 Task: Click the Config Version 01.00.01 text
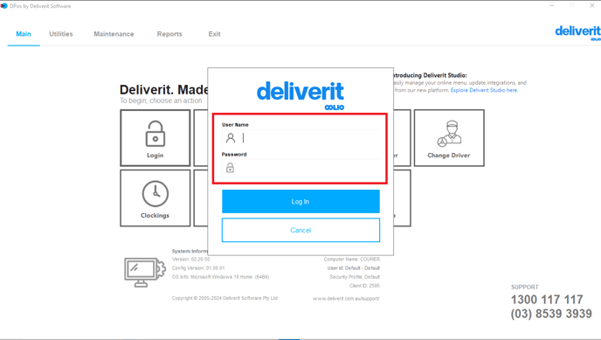[198, 268]
